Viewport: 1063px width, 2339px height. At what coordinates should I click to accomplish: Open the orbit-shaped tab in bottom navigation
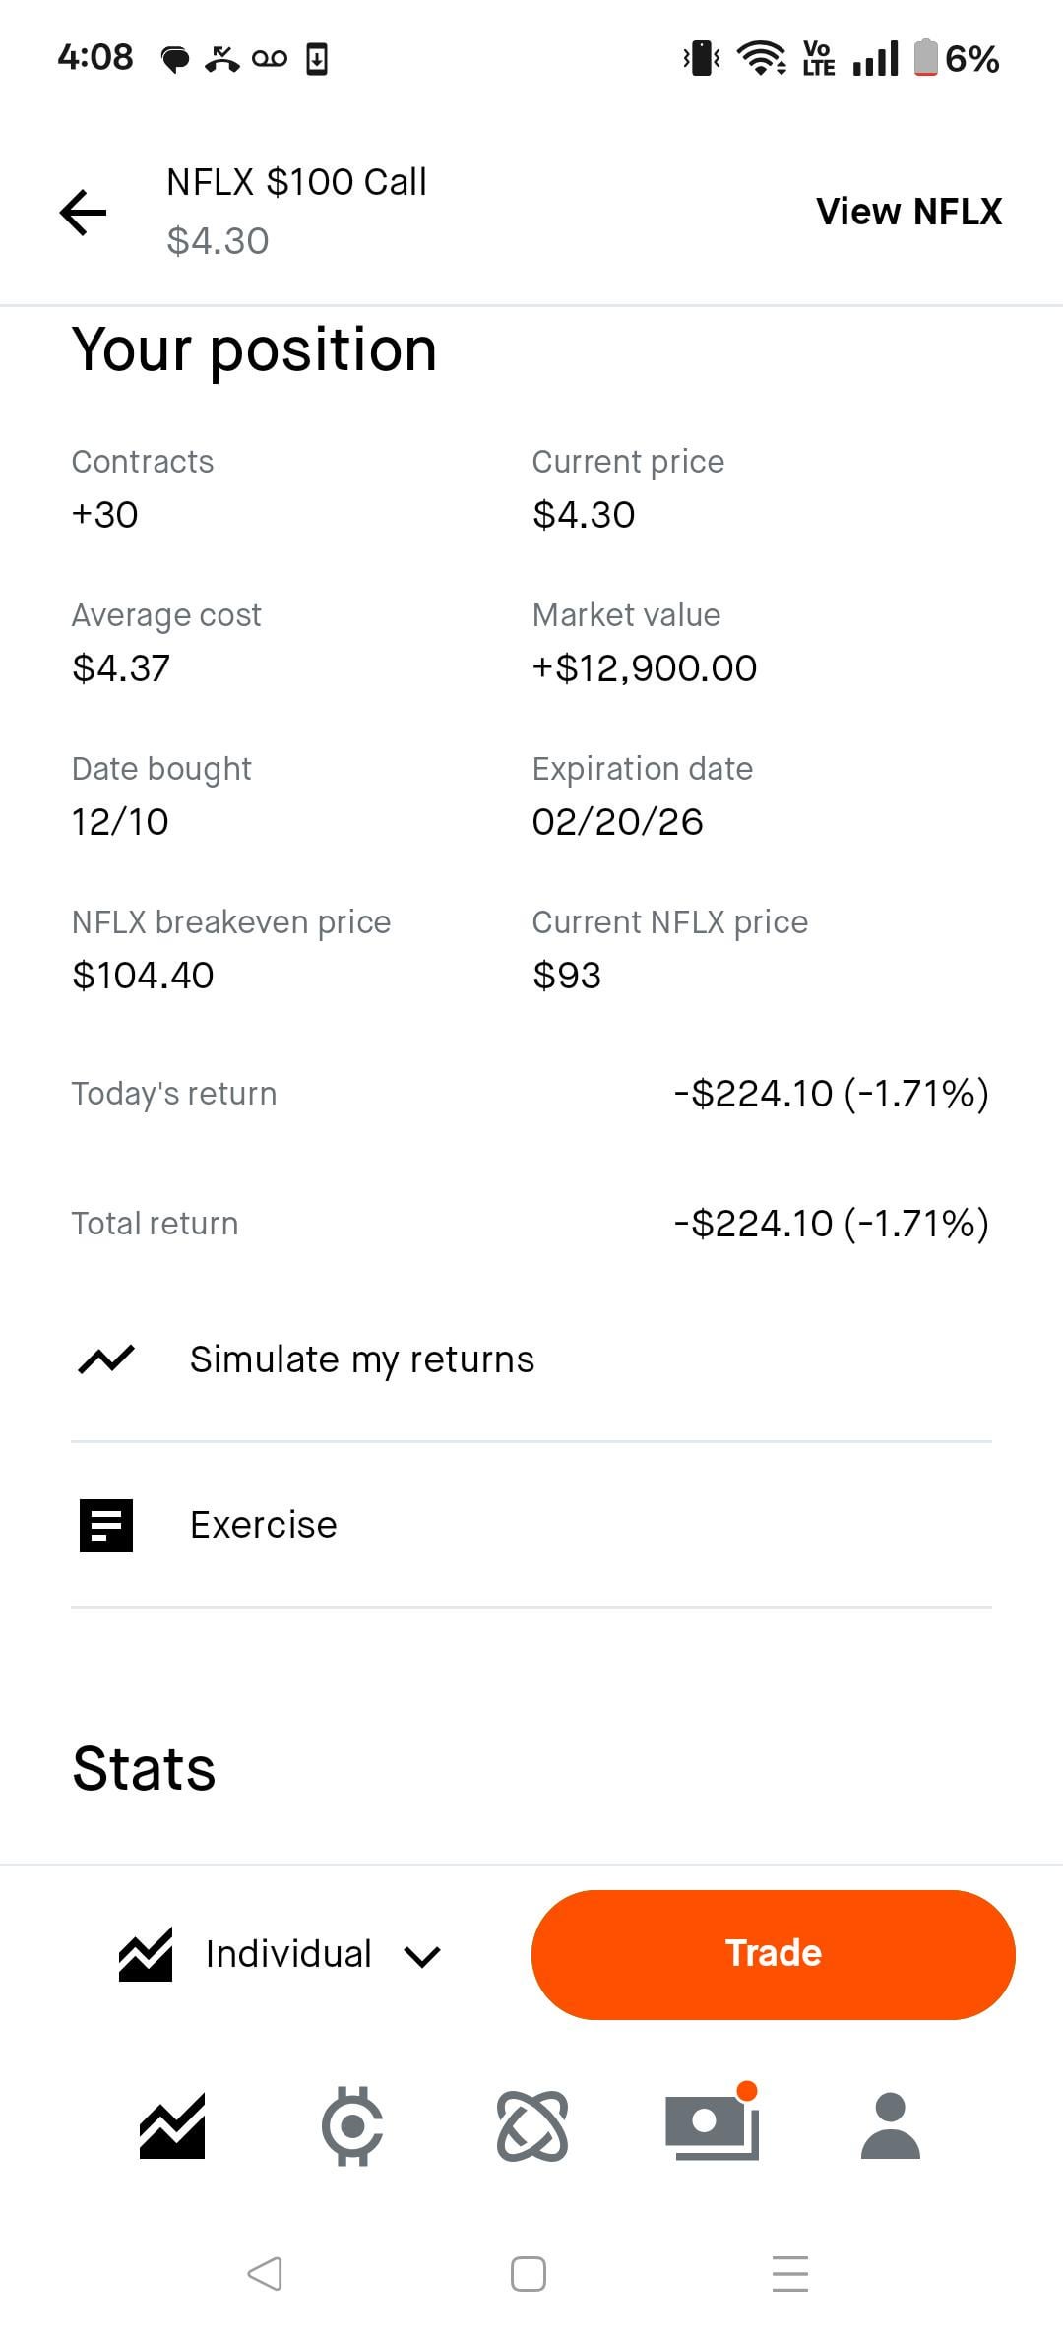tap(532, 2126)
